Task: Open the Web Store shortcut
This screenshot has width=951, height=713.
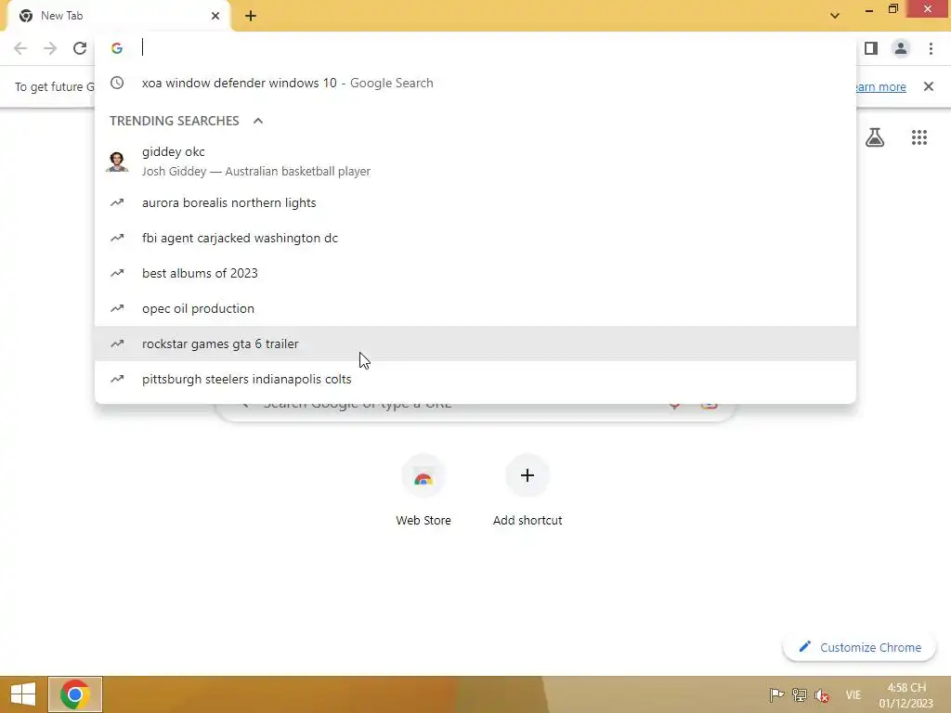Action: coord(423,491)
